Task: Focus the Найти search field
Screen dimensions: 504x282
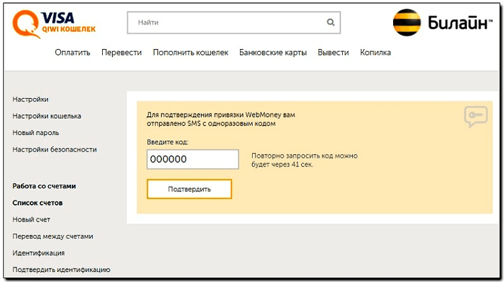Action: (x=234, y=22)
